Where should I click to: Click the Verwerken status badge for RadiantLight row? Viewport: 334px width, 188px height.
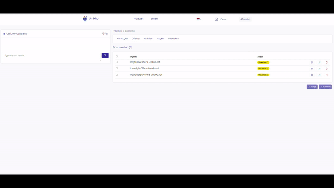[263, 75]
